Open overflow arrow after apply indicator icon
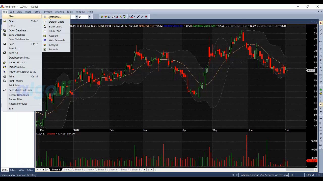 (x=127, y=17)
